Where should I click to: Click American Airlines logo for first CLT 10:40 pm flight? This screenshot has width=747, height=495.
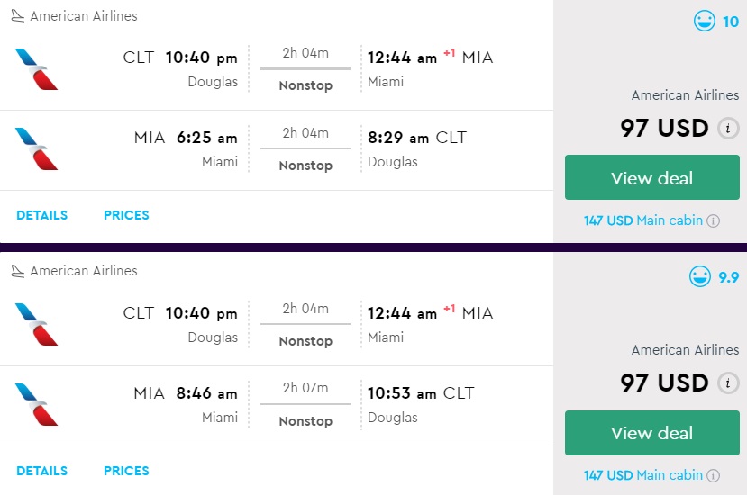[36, 69]
